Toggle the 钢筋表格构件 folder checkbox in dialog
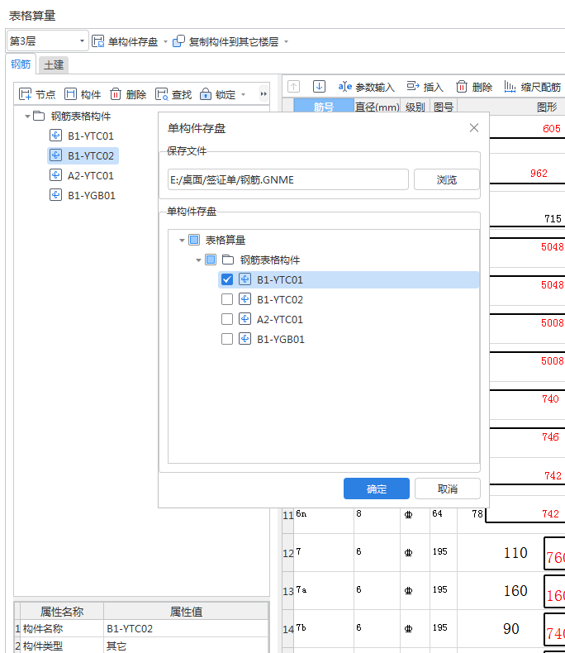 211,260
